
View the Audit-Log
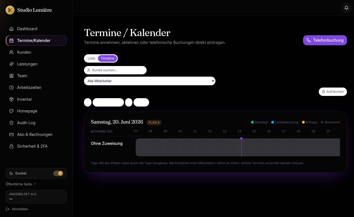(x=36, y=123)
